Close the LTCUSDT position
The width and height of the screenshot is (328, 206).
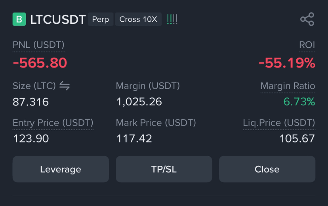267,169
